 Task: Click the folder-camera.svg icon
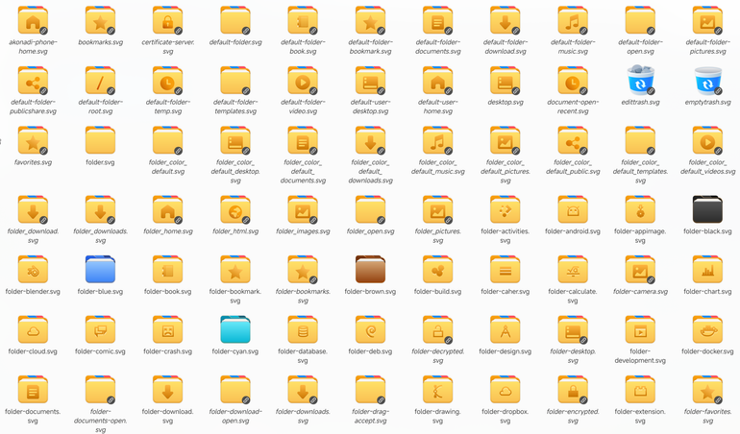640,270
